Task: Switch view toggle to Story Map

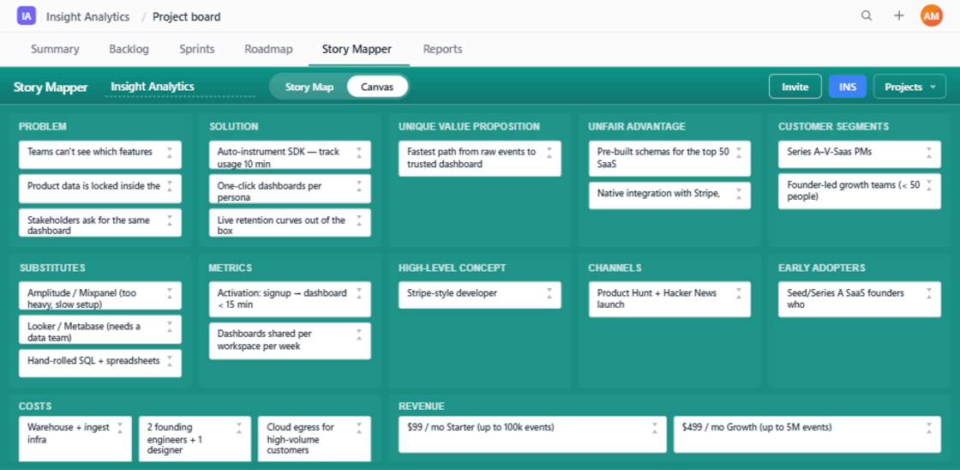Action: click(309, 87)
